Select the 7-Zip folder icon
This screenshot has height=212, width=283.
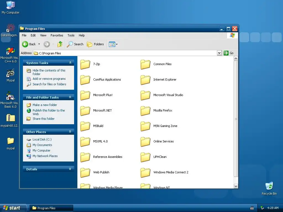tap(85, 64)
